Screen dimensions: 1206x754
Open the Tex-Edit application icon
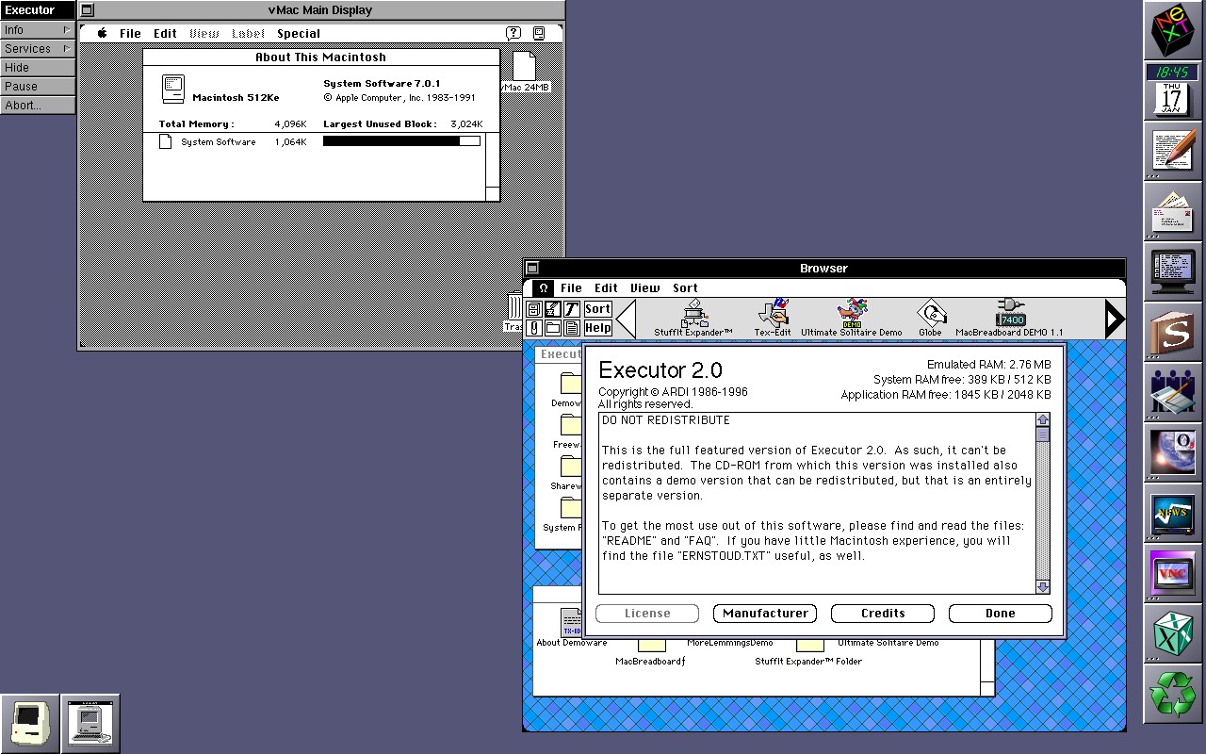(773, 315)
